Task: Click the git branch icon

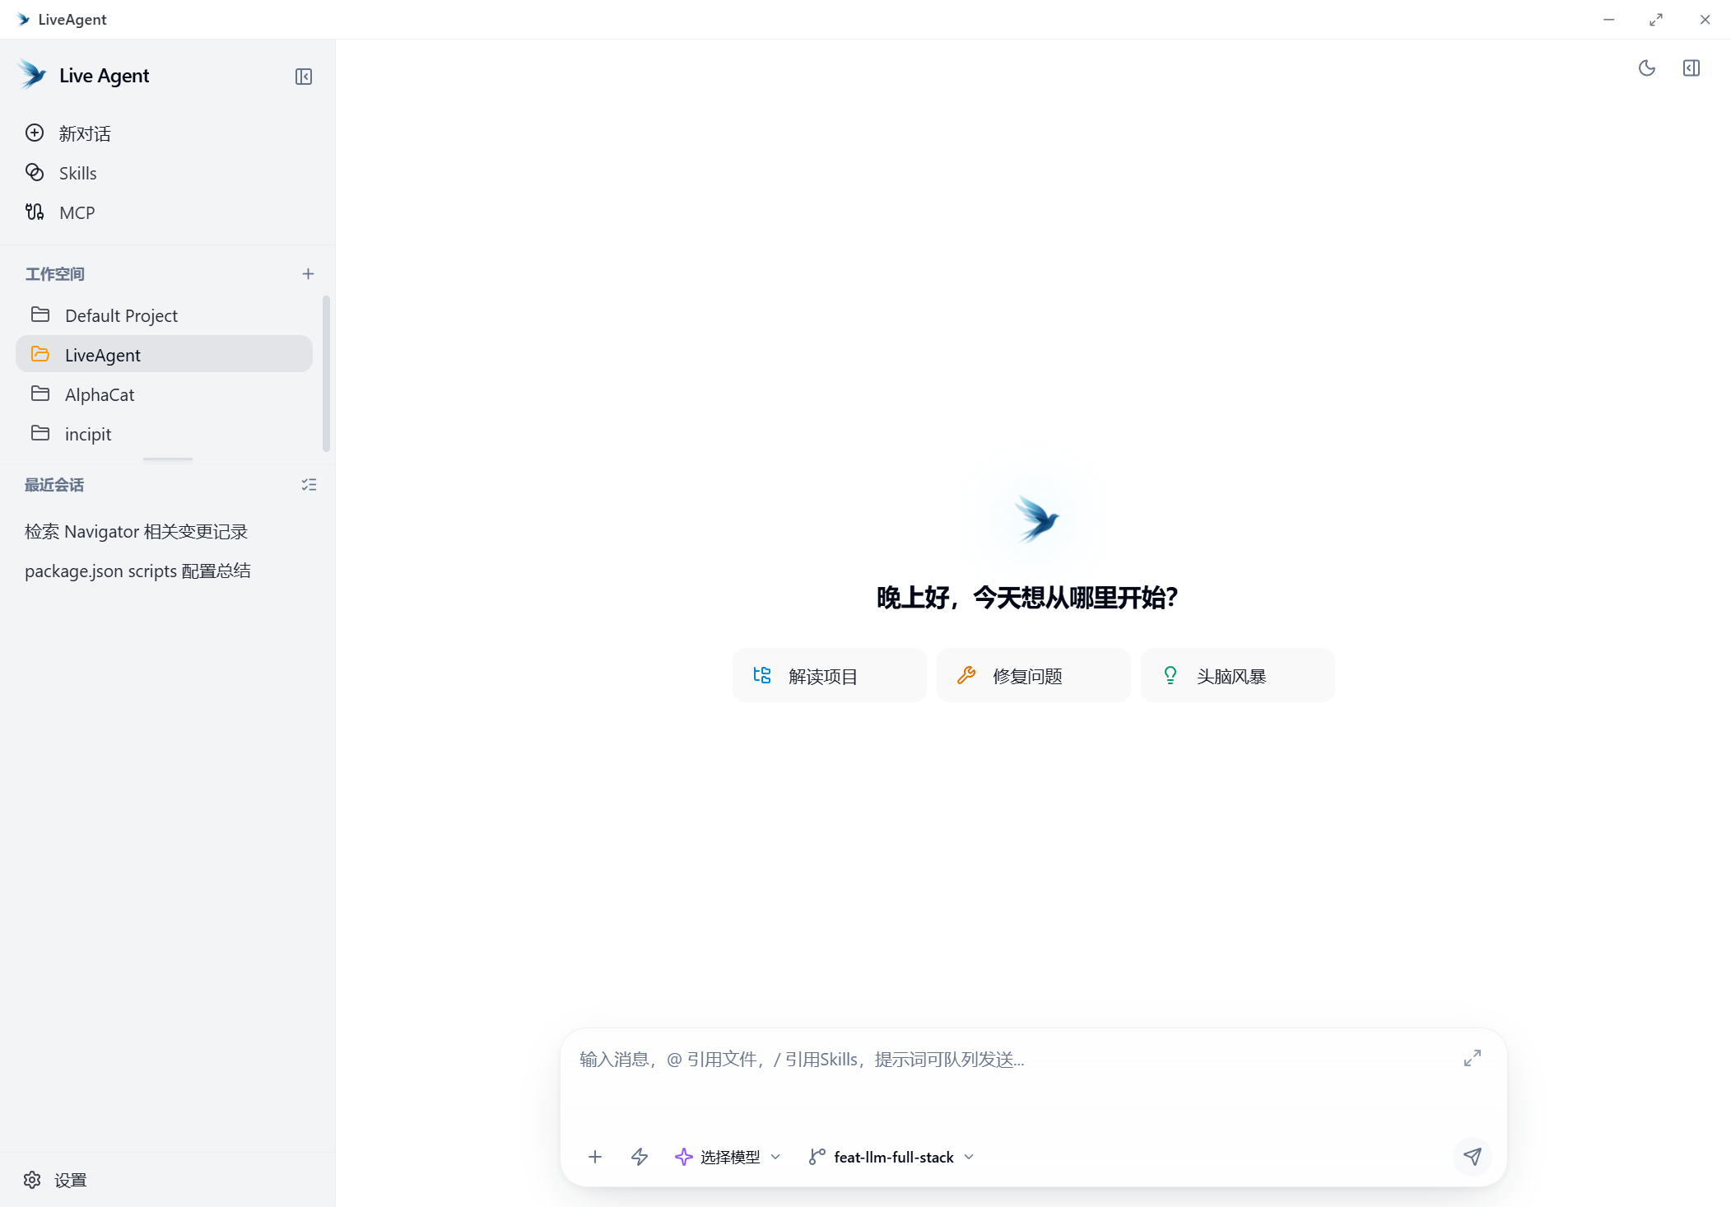Action: pos(817,1157)
